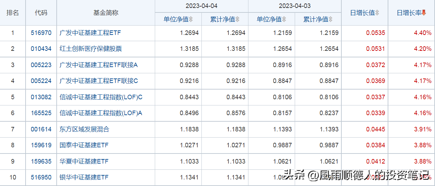The width and height of the screenshot is (435, 186).
Task: Open fund code 001614
Action: [41, 129]
